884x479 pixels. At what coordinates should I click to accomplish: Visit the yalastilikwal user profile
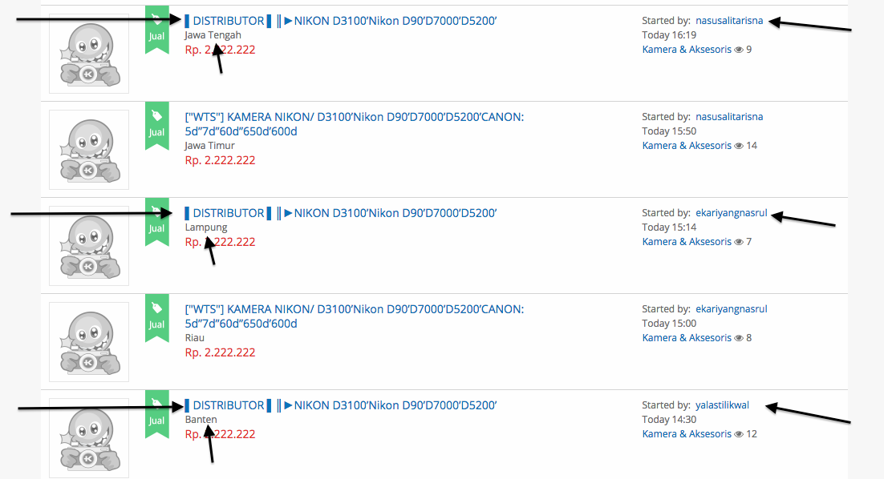pyautogui.click(x=722, y=405)
